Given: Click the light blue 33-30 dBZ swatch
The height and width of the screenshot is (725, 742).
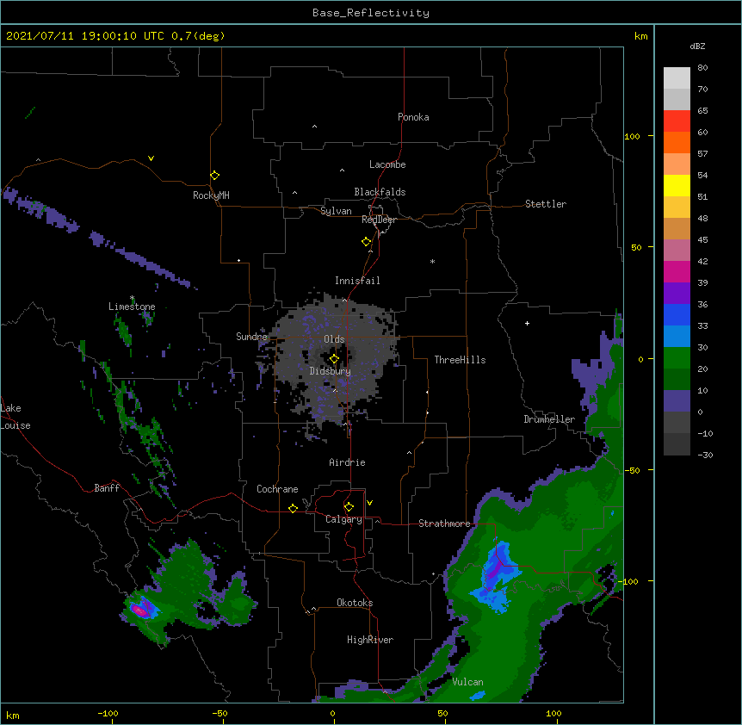Looking at the screenshot, I should click(x=677, y=337).
